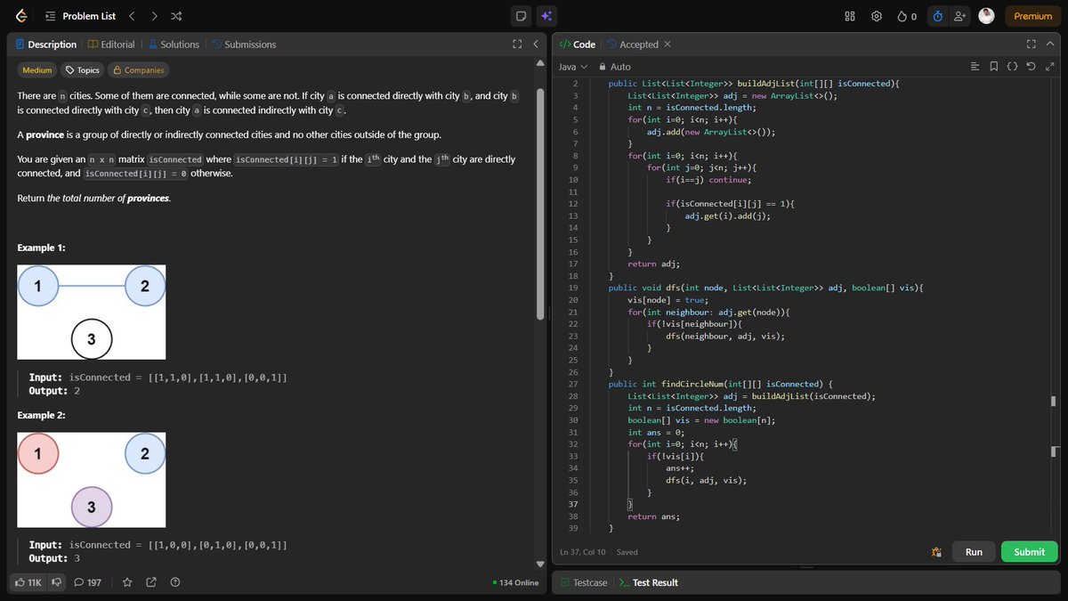1068x601 pixels.
Task: Switch to the Solutions tab
Action: [174, 44]
